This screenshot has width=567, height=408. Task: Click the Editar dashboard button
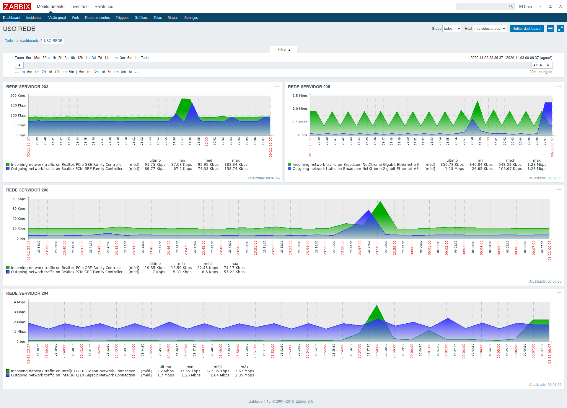[527, 29]
